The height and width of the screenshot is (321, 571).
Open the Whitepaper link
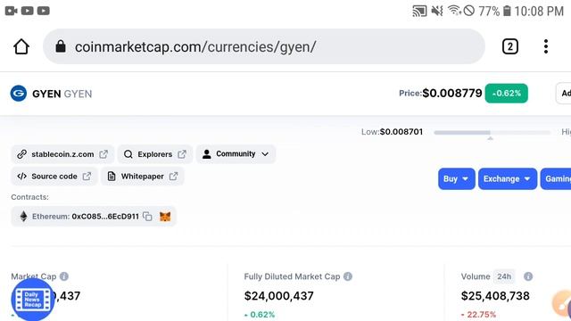tap(142, 177)
